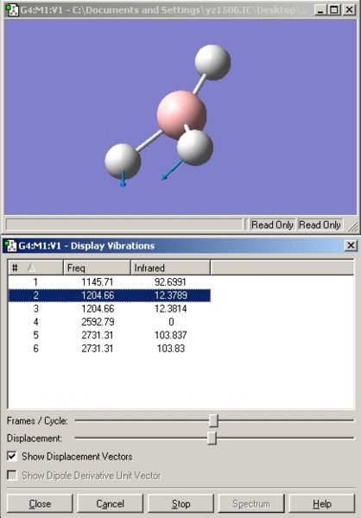Select vibration mode number 3 row
The image size is (361, 518).
pos(109,308)
